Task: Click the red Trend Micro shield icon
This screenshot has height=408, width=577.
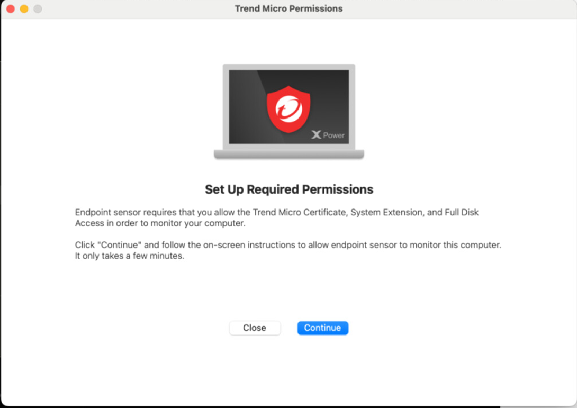Action: [288, 109]
